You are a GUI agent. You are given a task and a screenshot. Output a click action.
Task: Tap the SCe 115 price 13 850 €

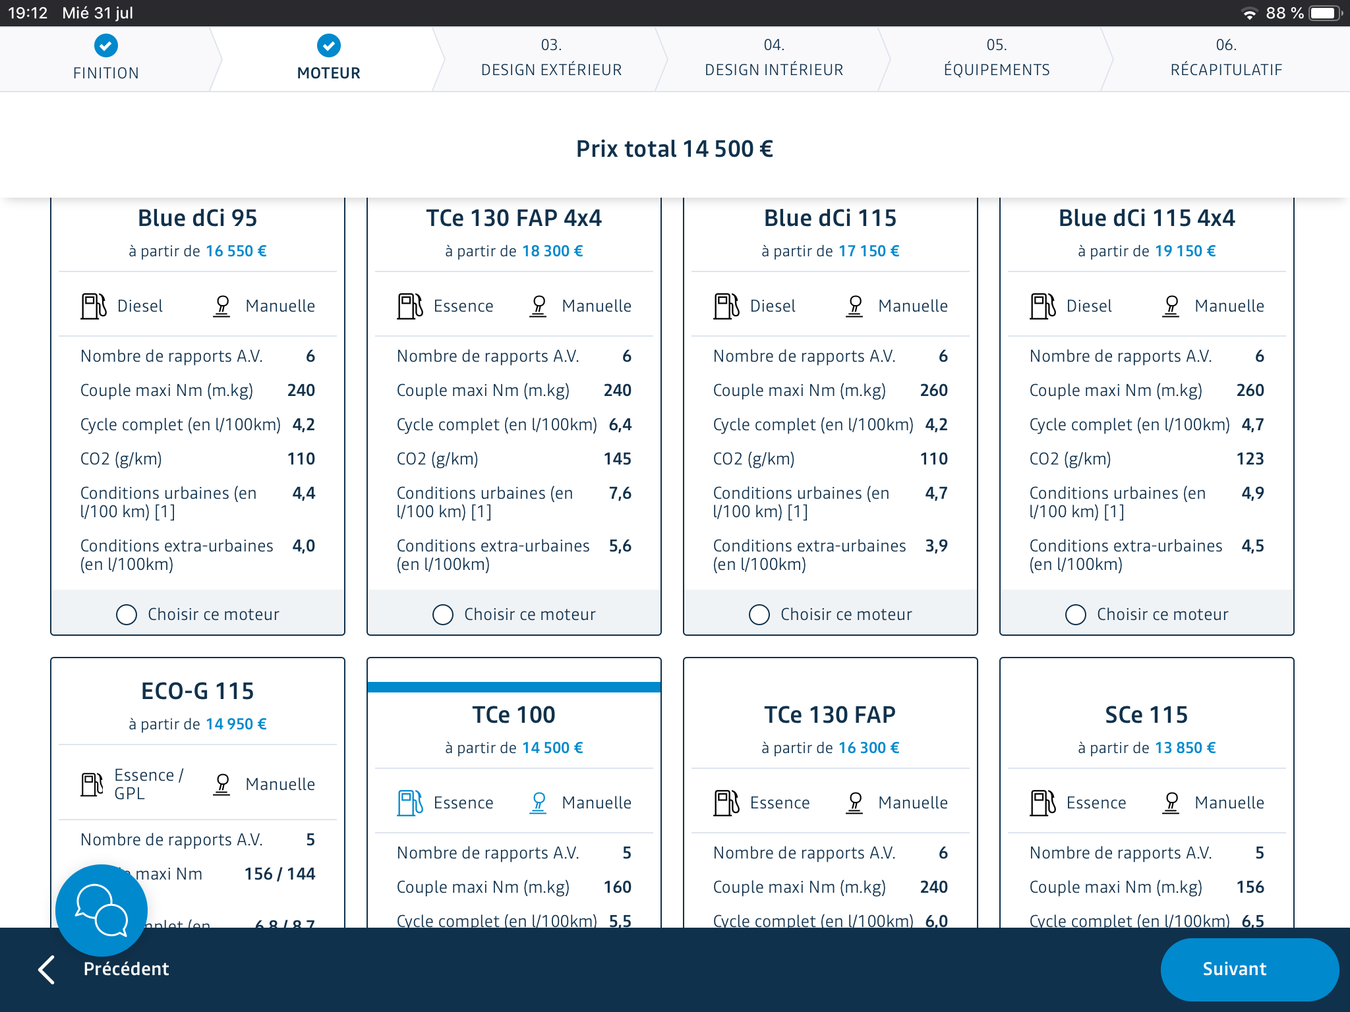[x=1185, y=748]
